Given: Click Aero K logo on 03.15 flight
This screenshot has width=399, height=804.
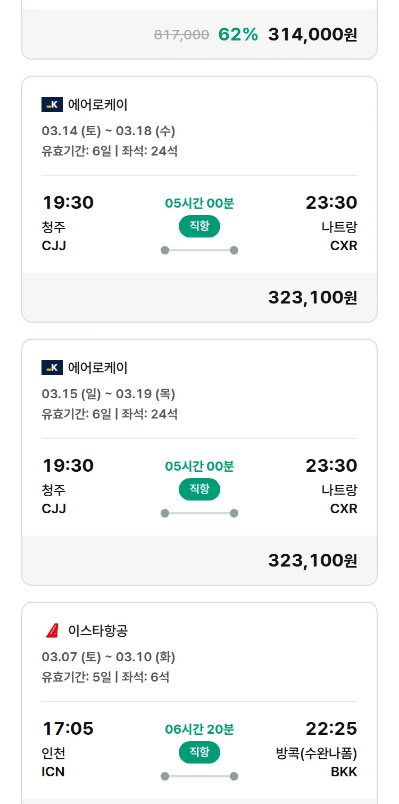Looking at the screenshot, I should [52, 367].
